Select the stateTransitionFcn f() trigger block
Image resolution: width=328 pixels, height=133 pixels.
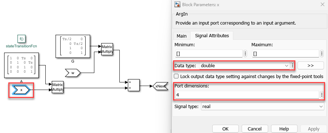21,39
